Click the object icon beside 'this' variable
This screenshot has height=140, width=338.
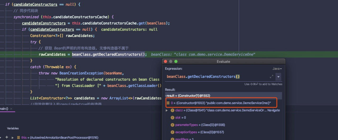click(18, 138)
